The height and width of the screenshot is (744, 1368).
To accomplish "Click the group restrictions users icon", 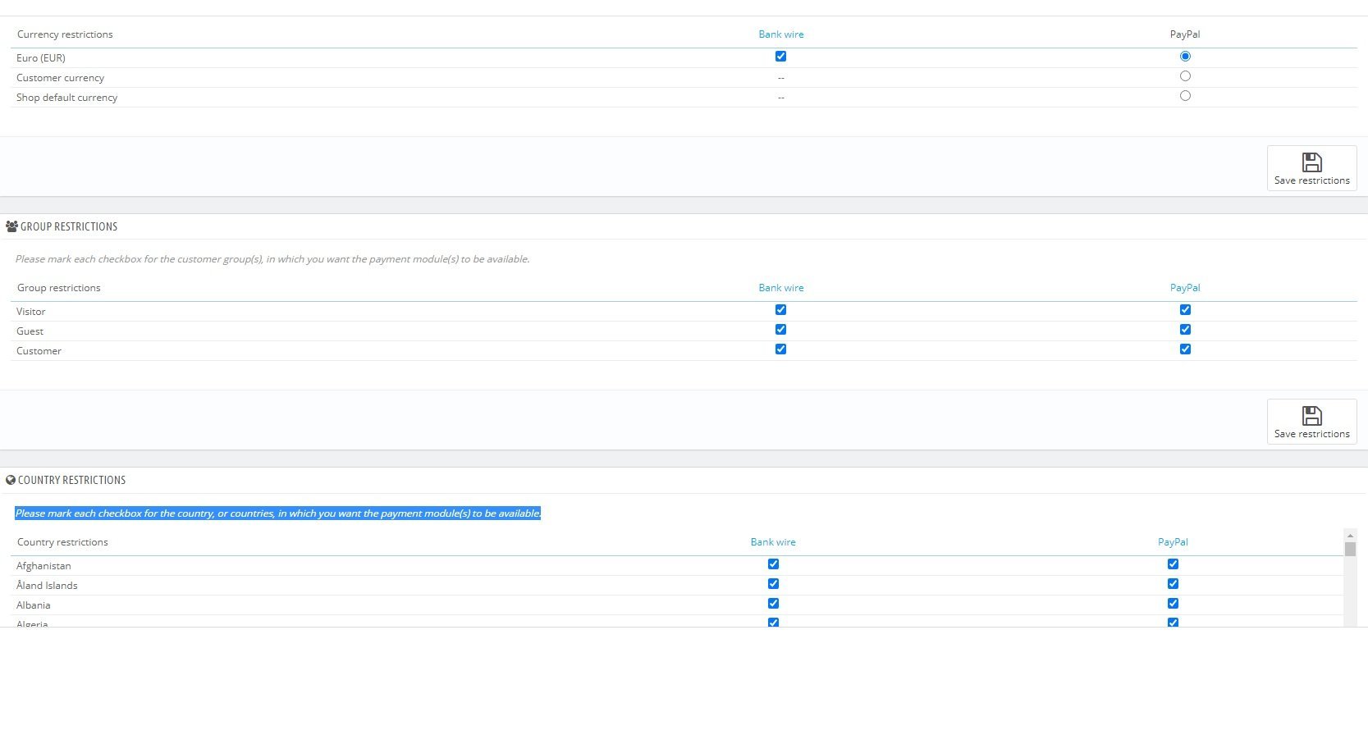I will click(x=11, y=226).
